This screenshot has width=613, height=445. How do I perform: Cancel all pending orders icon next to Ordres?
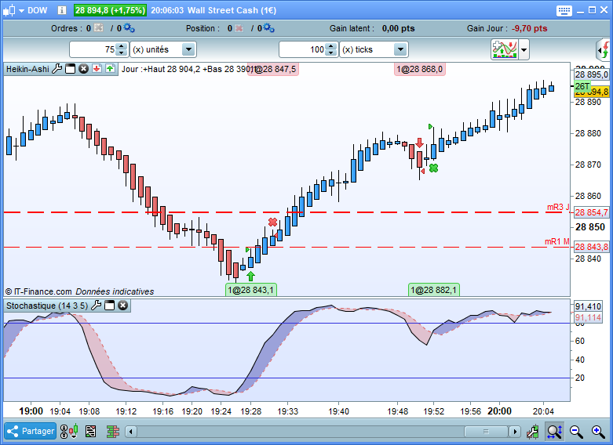[x=99, y=28]
